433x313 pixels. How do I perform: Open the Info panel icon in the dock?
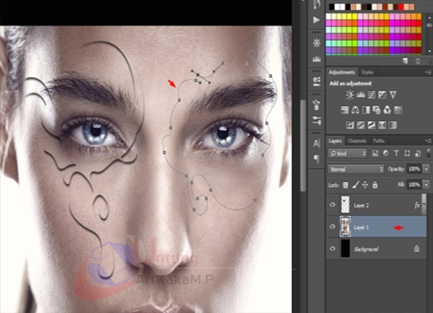(317, 81)
